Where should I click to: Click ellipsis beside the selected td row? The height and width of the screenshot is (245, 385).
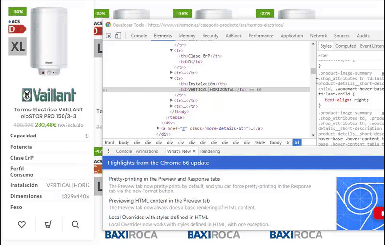[105, 90]
